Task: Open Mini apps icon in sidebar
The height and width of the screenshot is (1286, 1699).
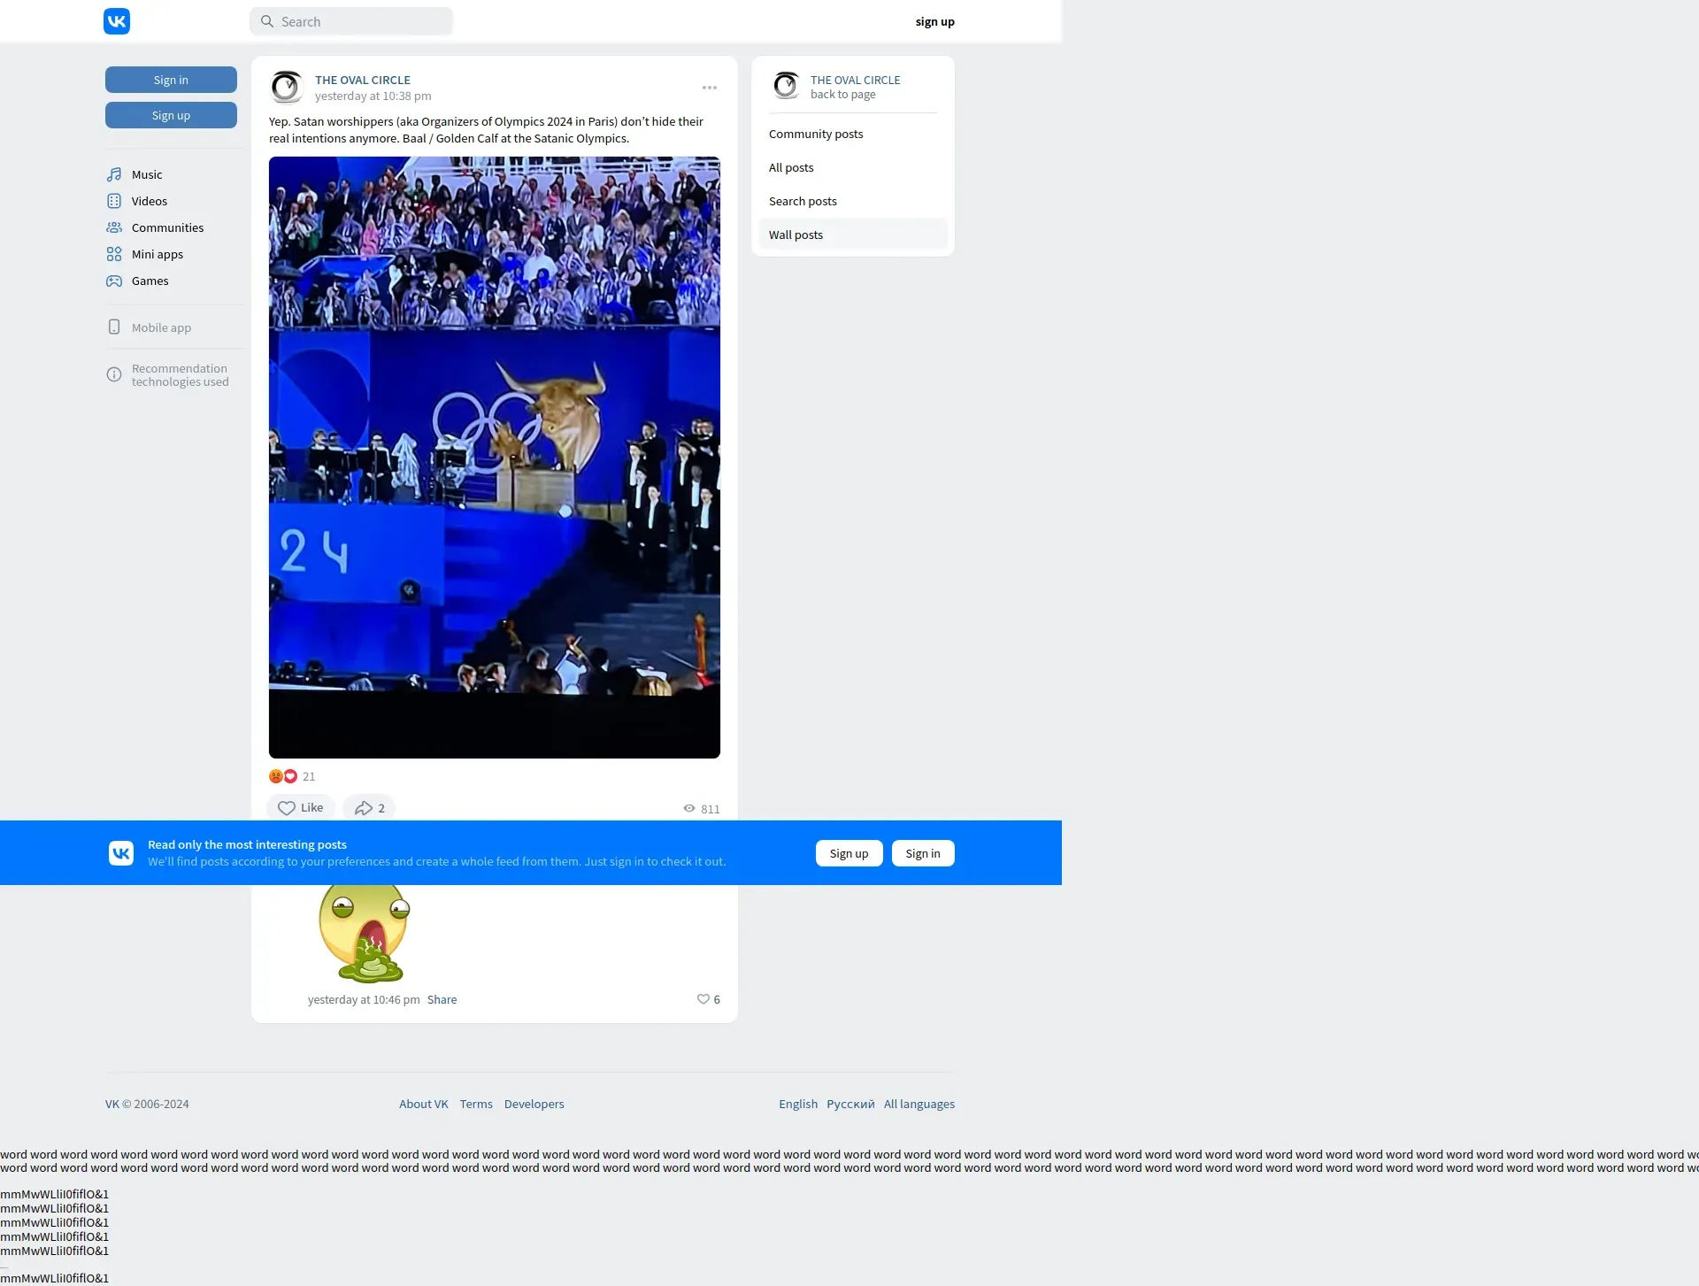Action: (x=114, y=254)
